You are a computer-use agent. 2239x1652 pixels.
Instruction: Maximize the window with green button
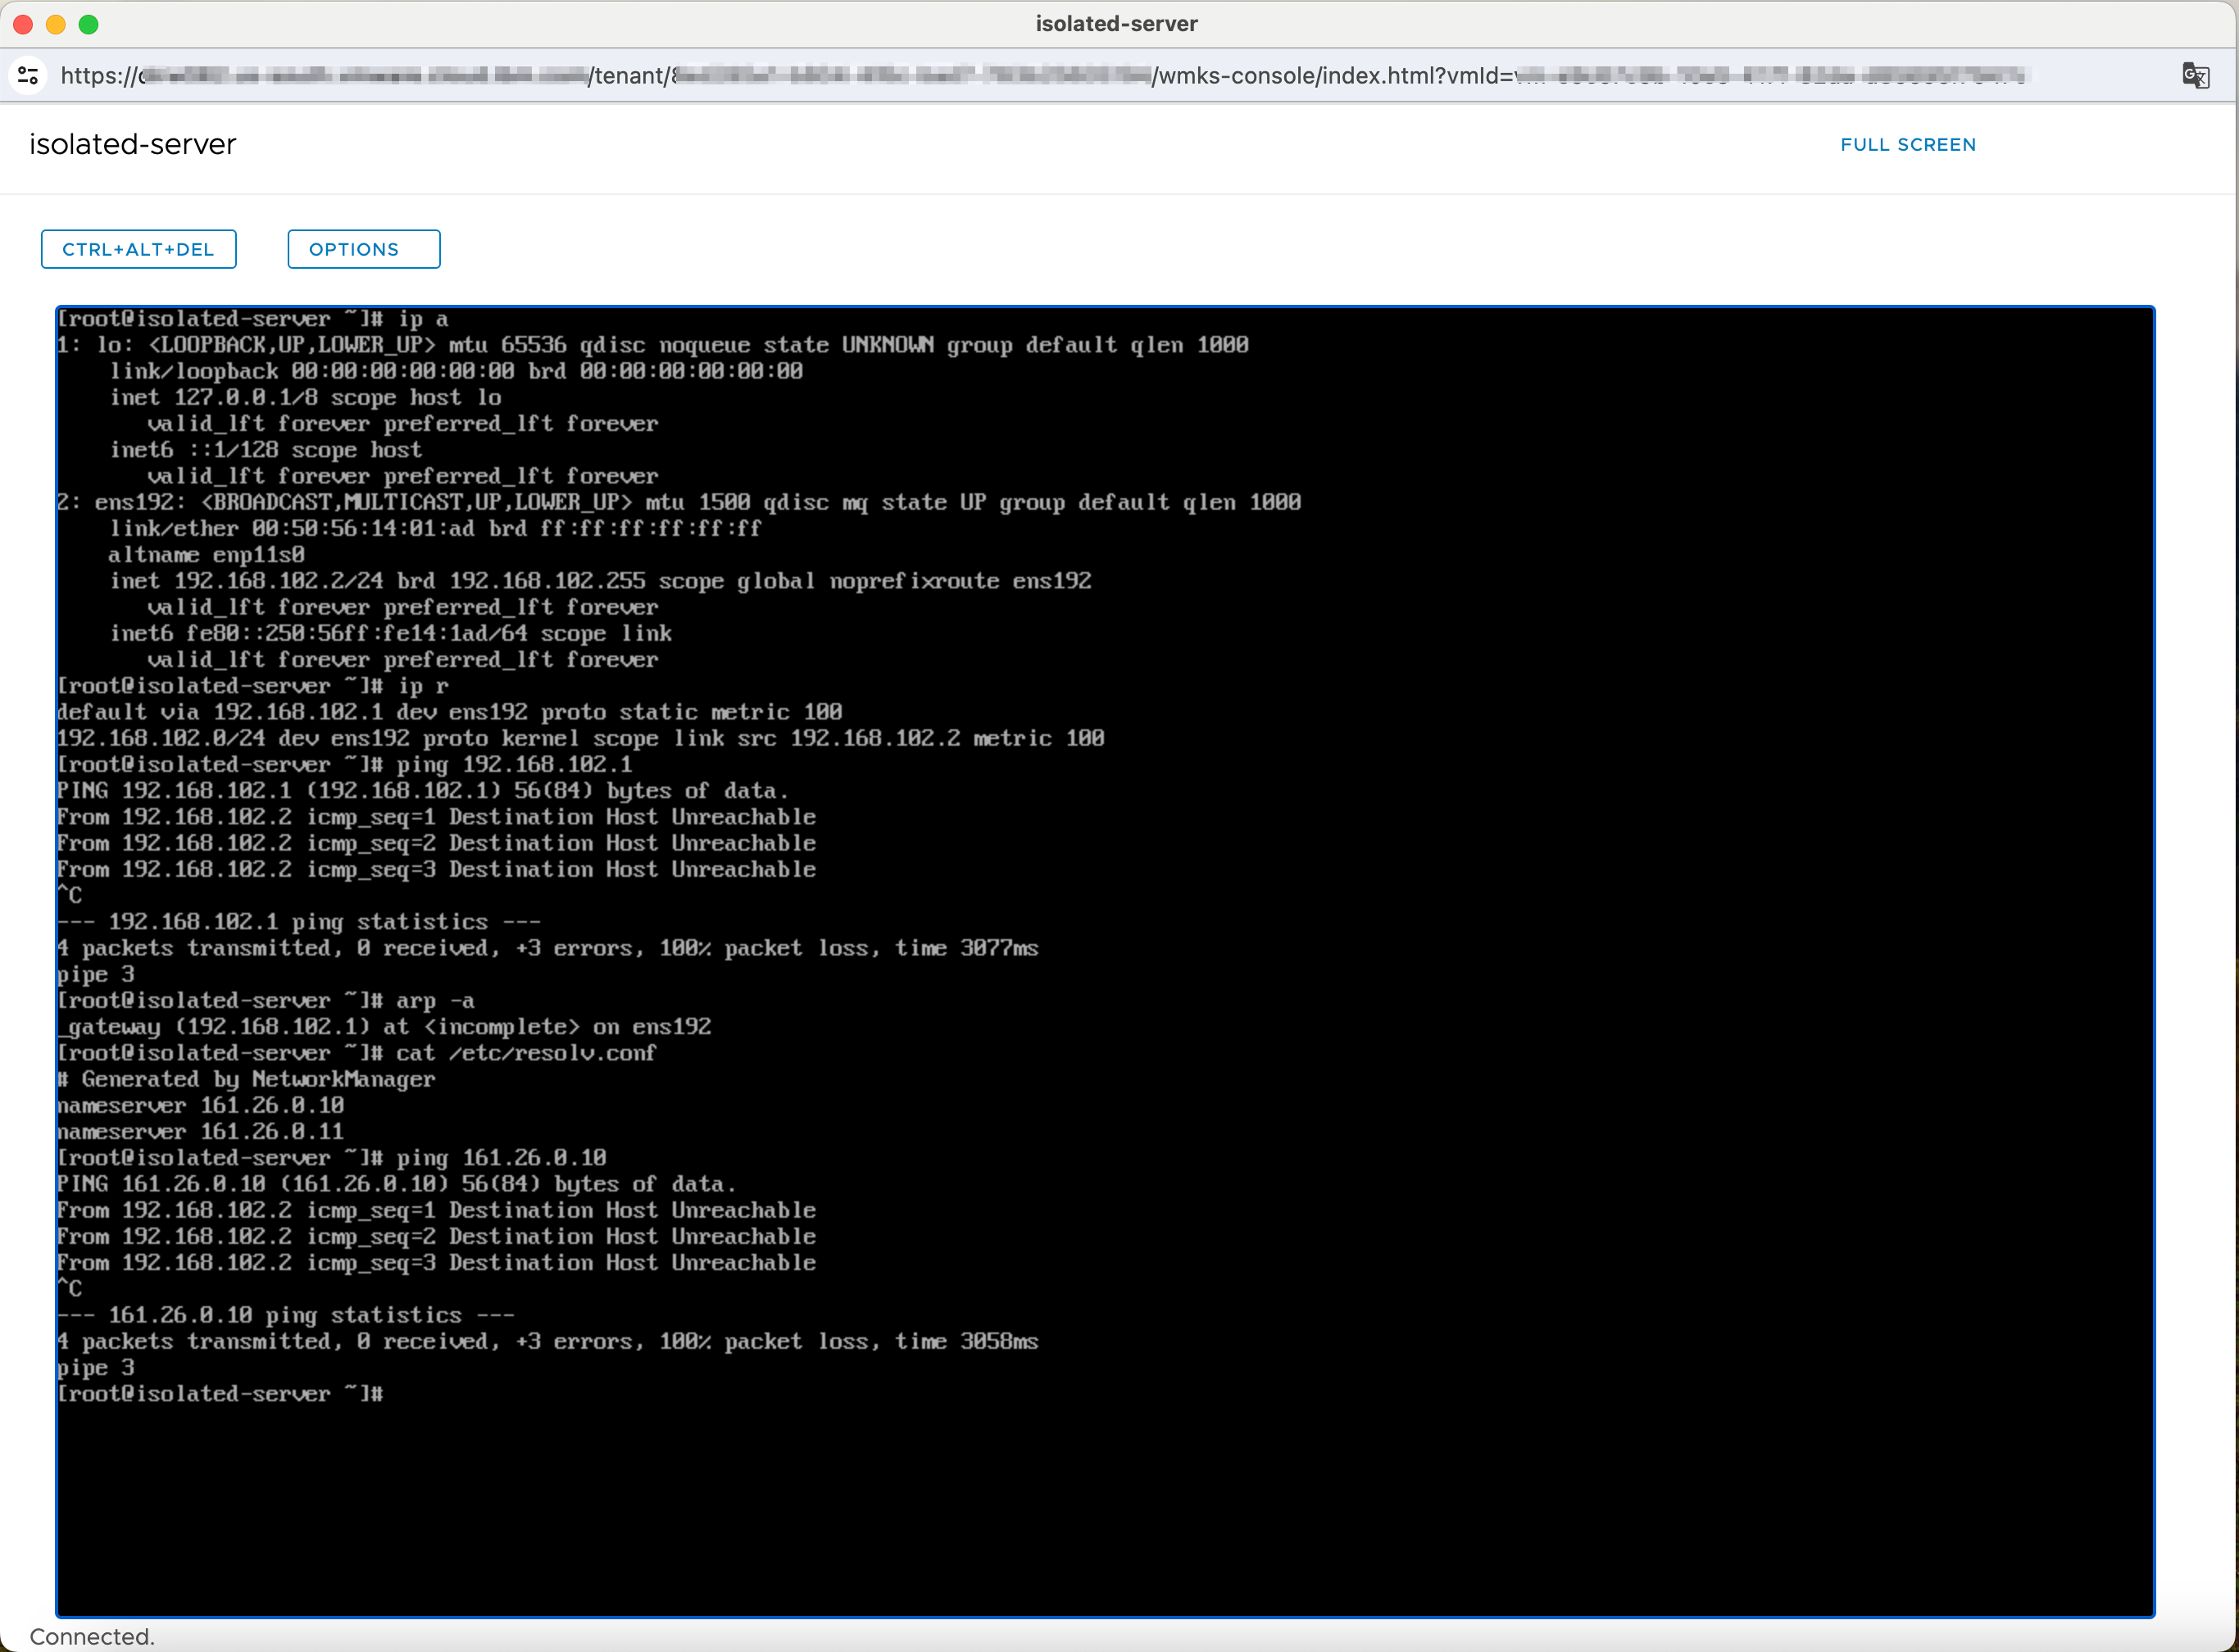[x=89, y=24]
